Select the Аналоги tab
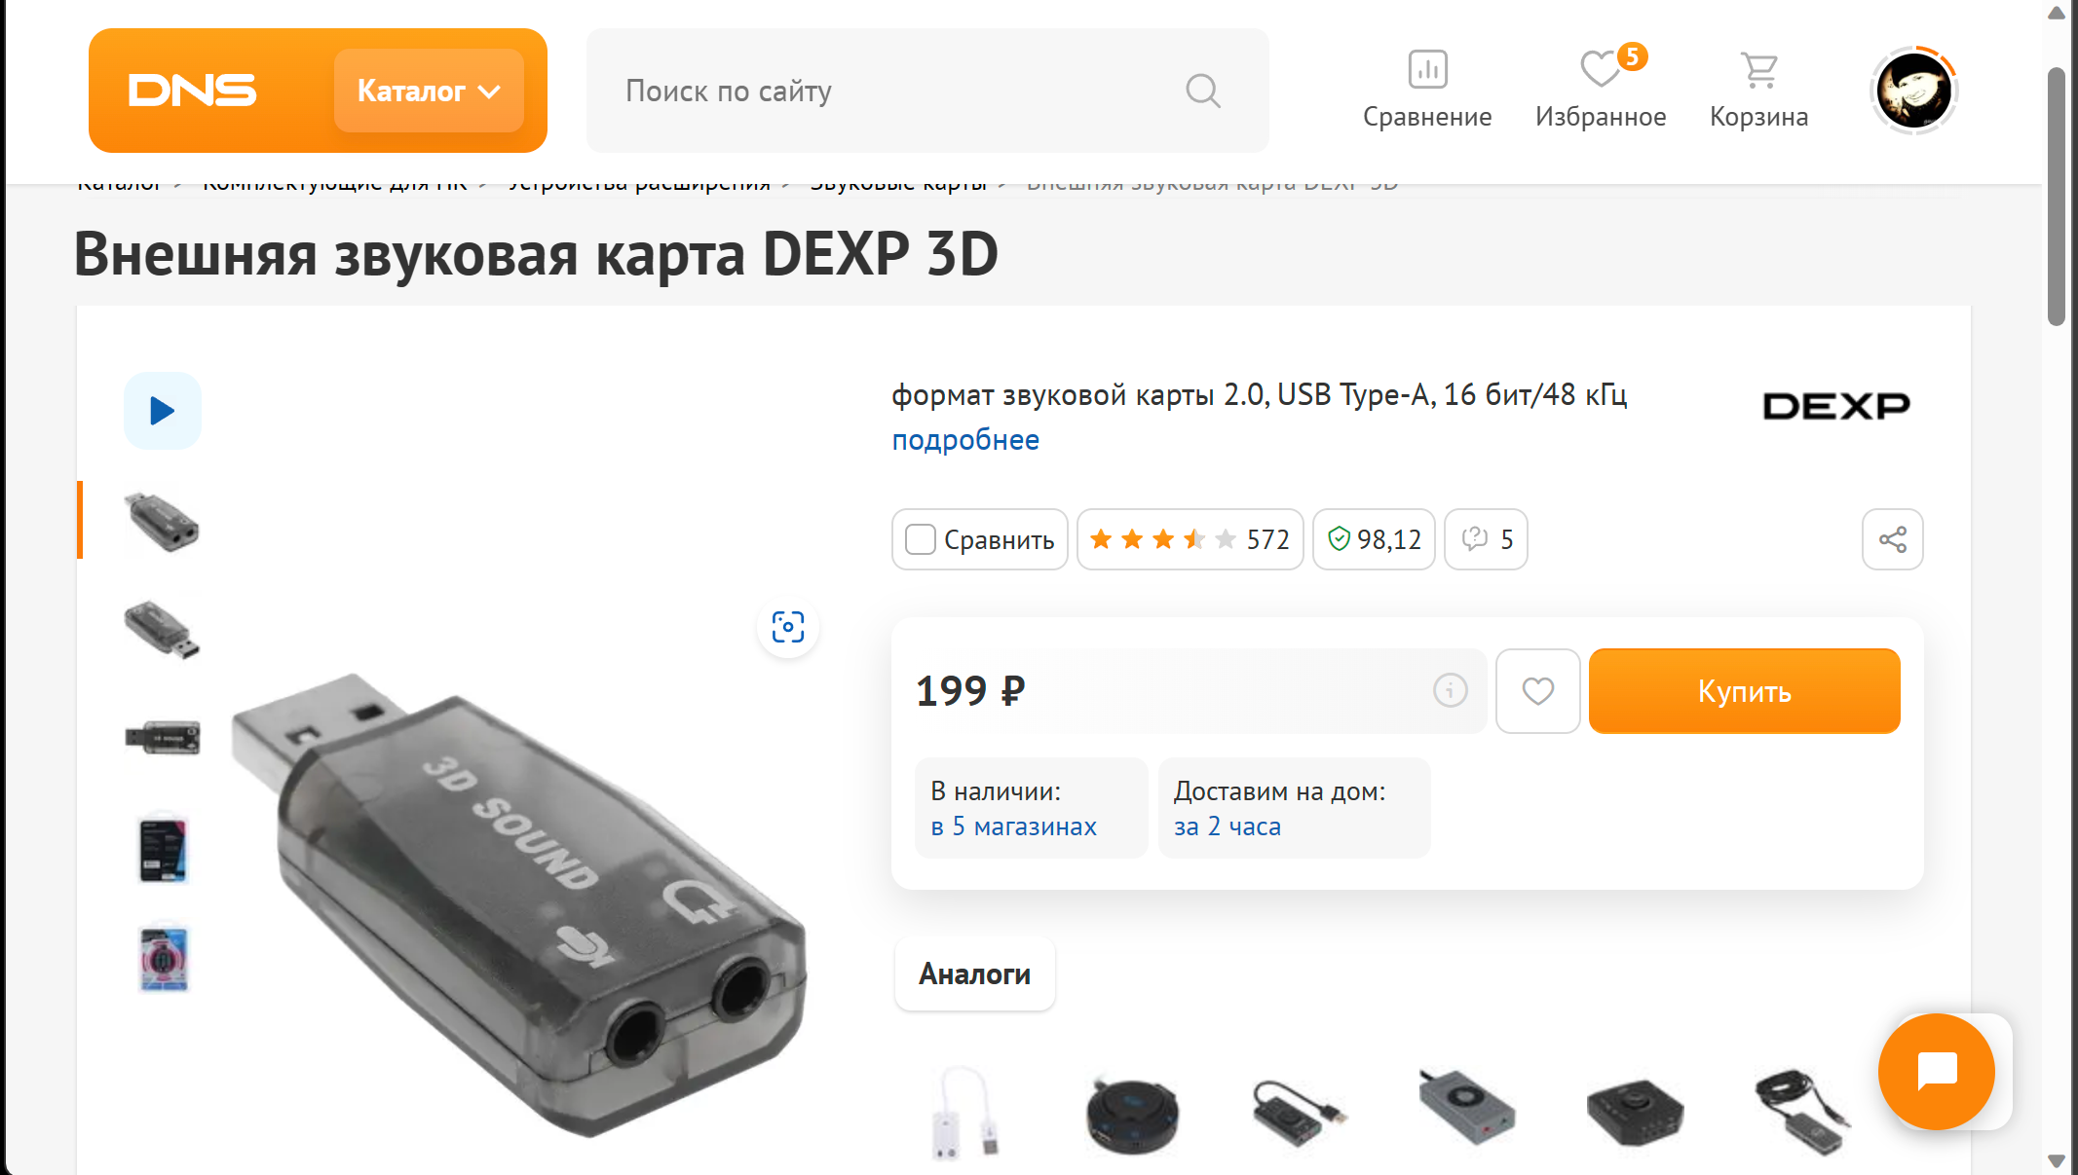 (974, 973)
